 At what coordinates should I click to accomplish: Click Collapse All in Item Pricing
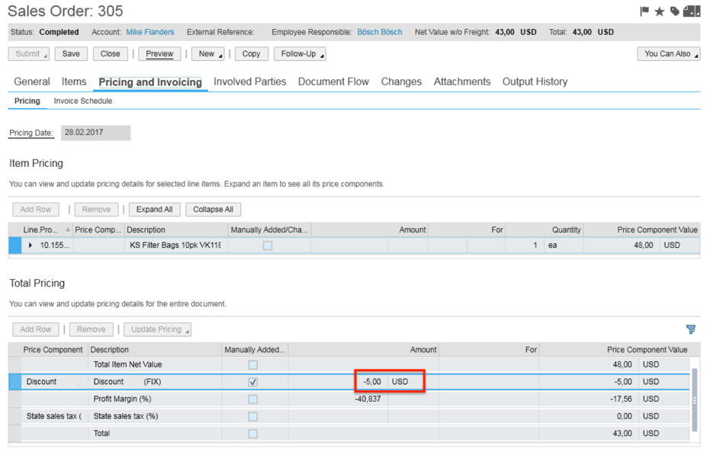(x=213, y=210)
